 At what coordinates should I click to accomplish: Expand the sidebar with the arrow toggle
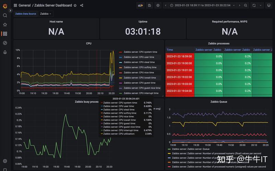pos(10,11)
